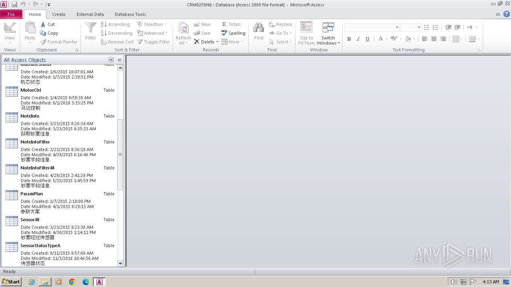The width and height of the screenshot is (511, 287).
Task: Click New record icon
Action: [196, 24]
